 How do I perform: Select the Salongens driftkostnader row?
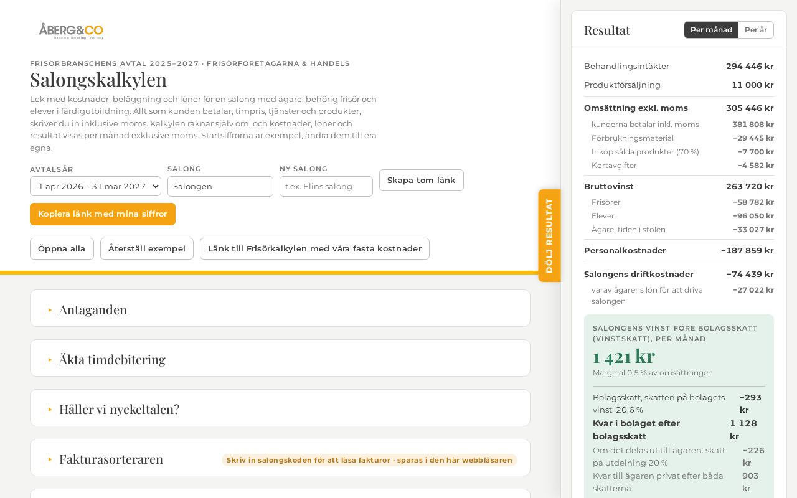click(x=679, y=274)
